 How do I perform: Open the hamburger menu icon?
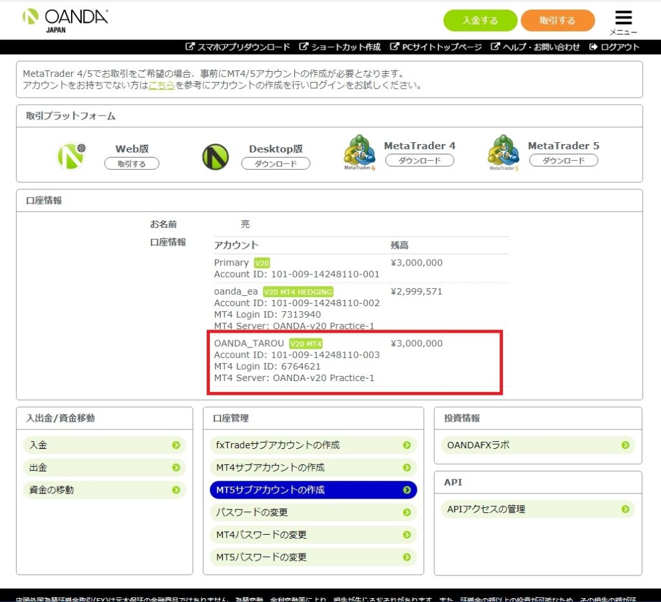tap(623, 17)
